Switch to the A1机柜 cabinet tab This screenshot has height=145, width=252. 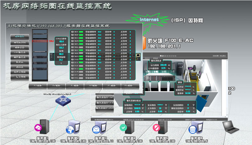pos(38,86)
